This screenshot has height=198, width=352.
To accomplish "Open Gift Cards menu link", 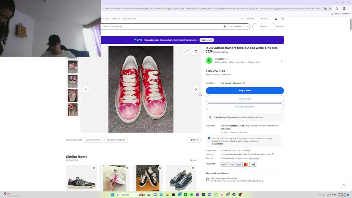I will click(x=116, y=19).
